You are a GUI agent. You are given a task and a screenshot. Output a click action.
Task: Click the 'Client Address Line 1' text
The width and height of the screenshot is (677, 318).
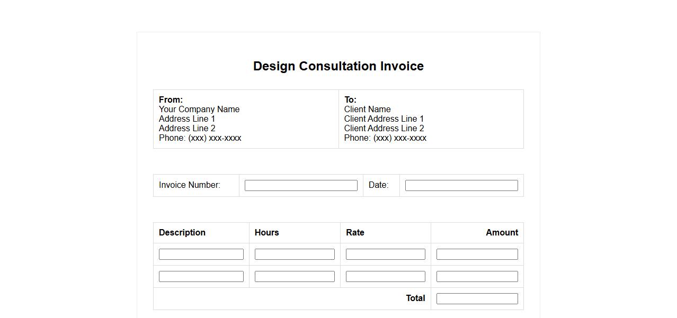coord(384,119)
